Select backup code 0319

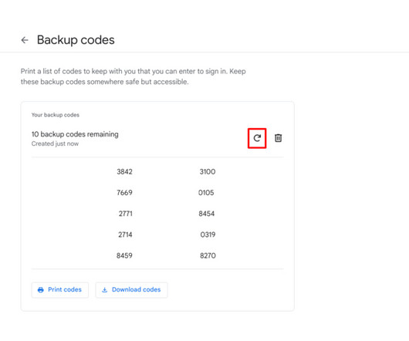pyautogui.click(x=208, y=235)
